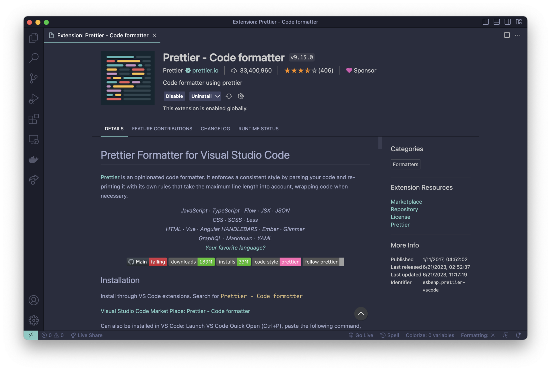Open the extension Manage gear icon
This screenshot has height=371, width=551.
pyautogui.click(x=241, y=96)
